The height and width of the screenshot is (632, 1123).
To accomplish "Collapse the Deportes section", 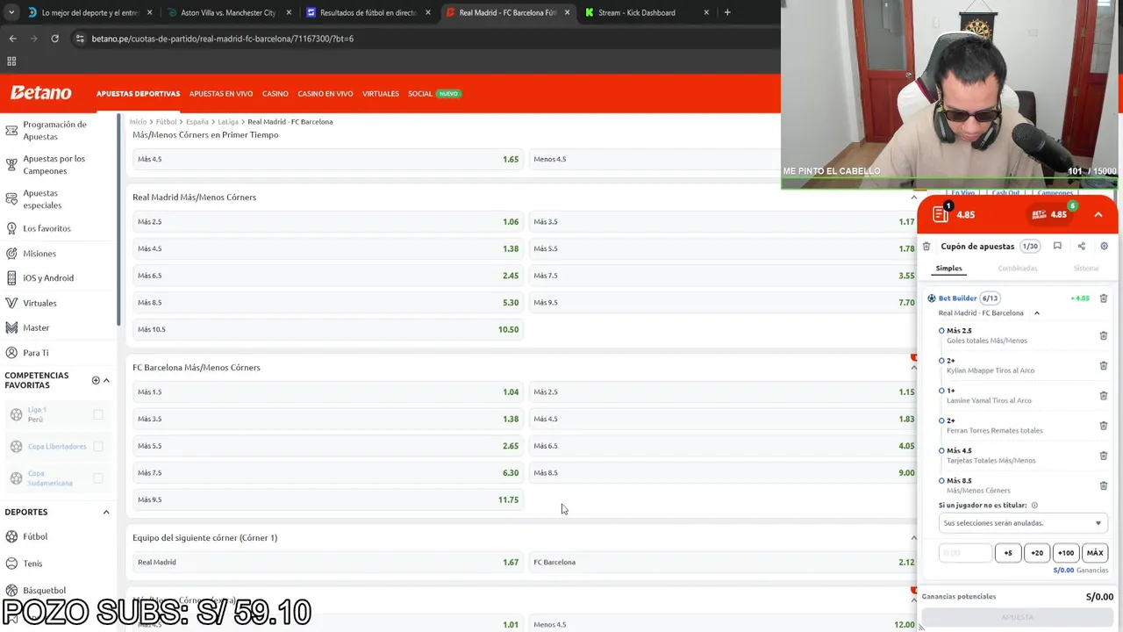I will tap(106, 512).
